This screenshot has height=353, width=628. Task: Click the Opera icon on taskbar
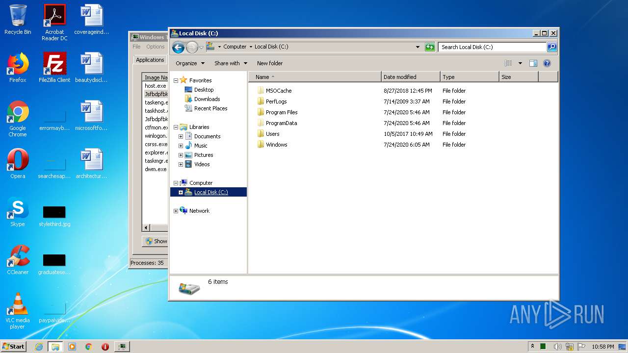click(x=105, y=347)
